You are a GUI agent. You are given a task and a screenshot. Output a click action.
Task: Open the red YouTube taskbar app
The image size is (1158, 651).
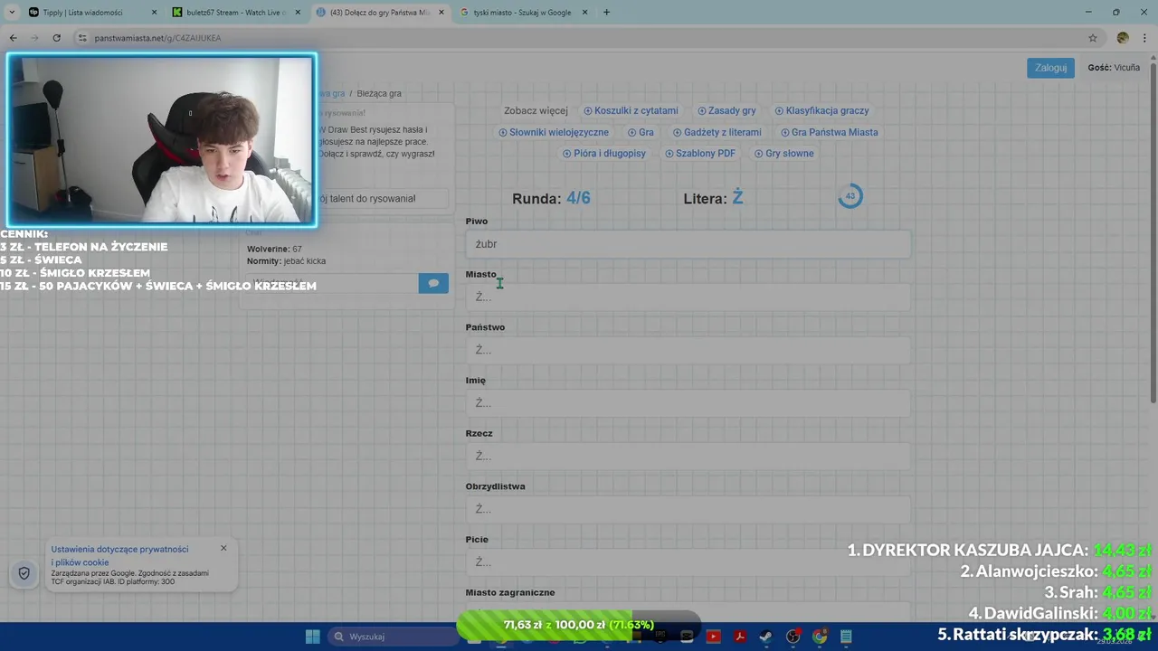tap(713, 637)
